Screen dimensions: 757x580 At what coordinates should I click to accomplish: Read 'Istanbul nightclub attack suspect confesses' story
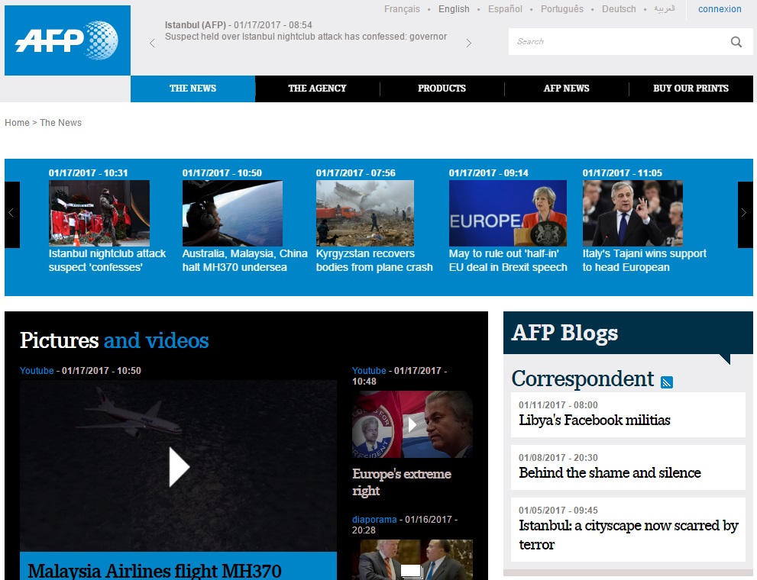point(107,260)
